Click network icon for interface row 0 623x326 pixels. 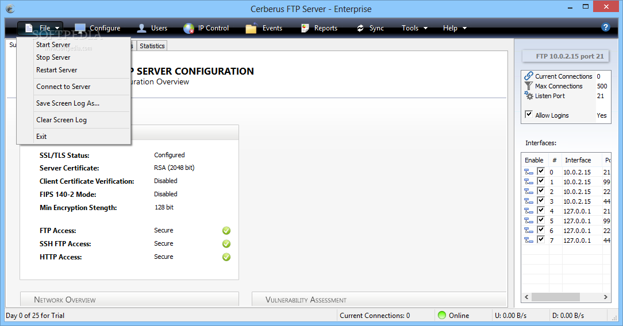click(x=529, y=172)
